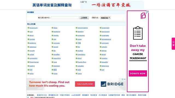Open the red 一场演讲百年震撼 banner ad
The image size is (175, 98).
tap(112, 5)
